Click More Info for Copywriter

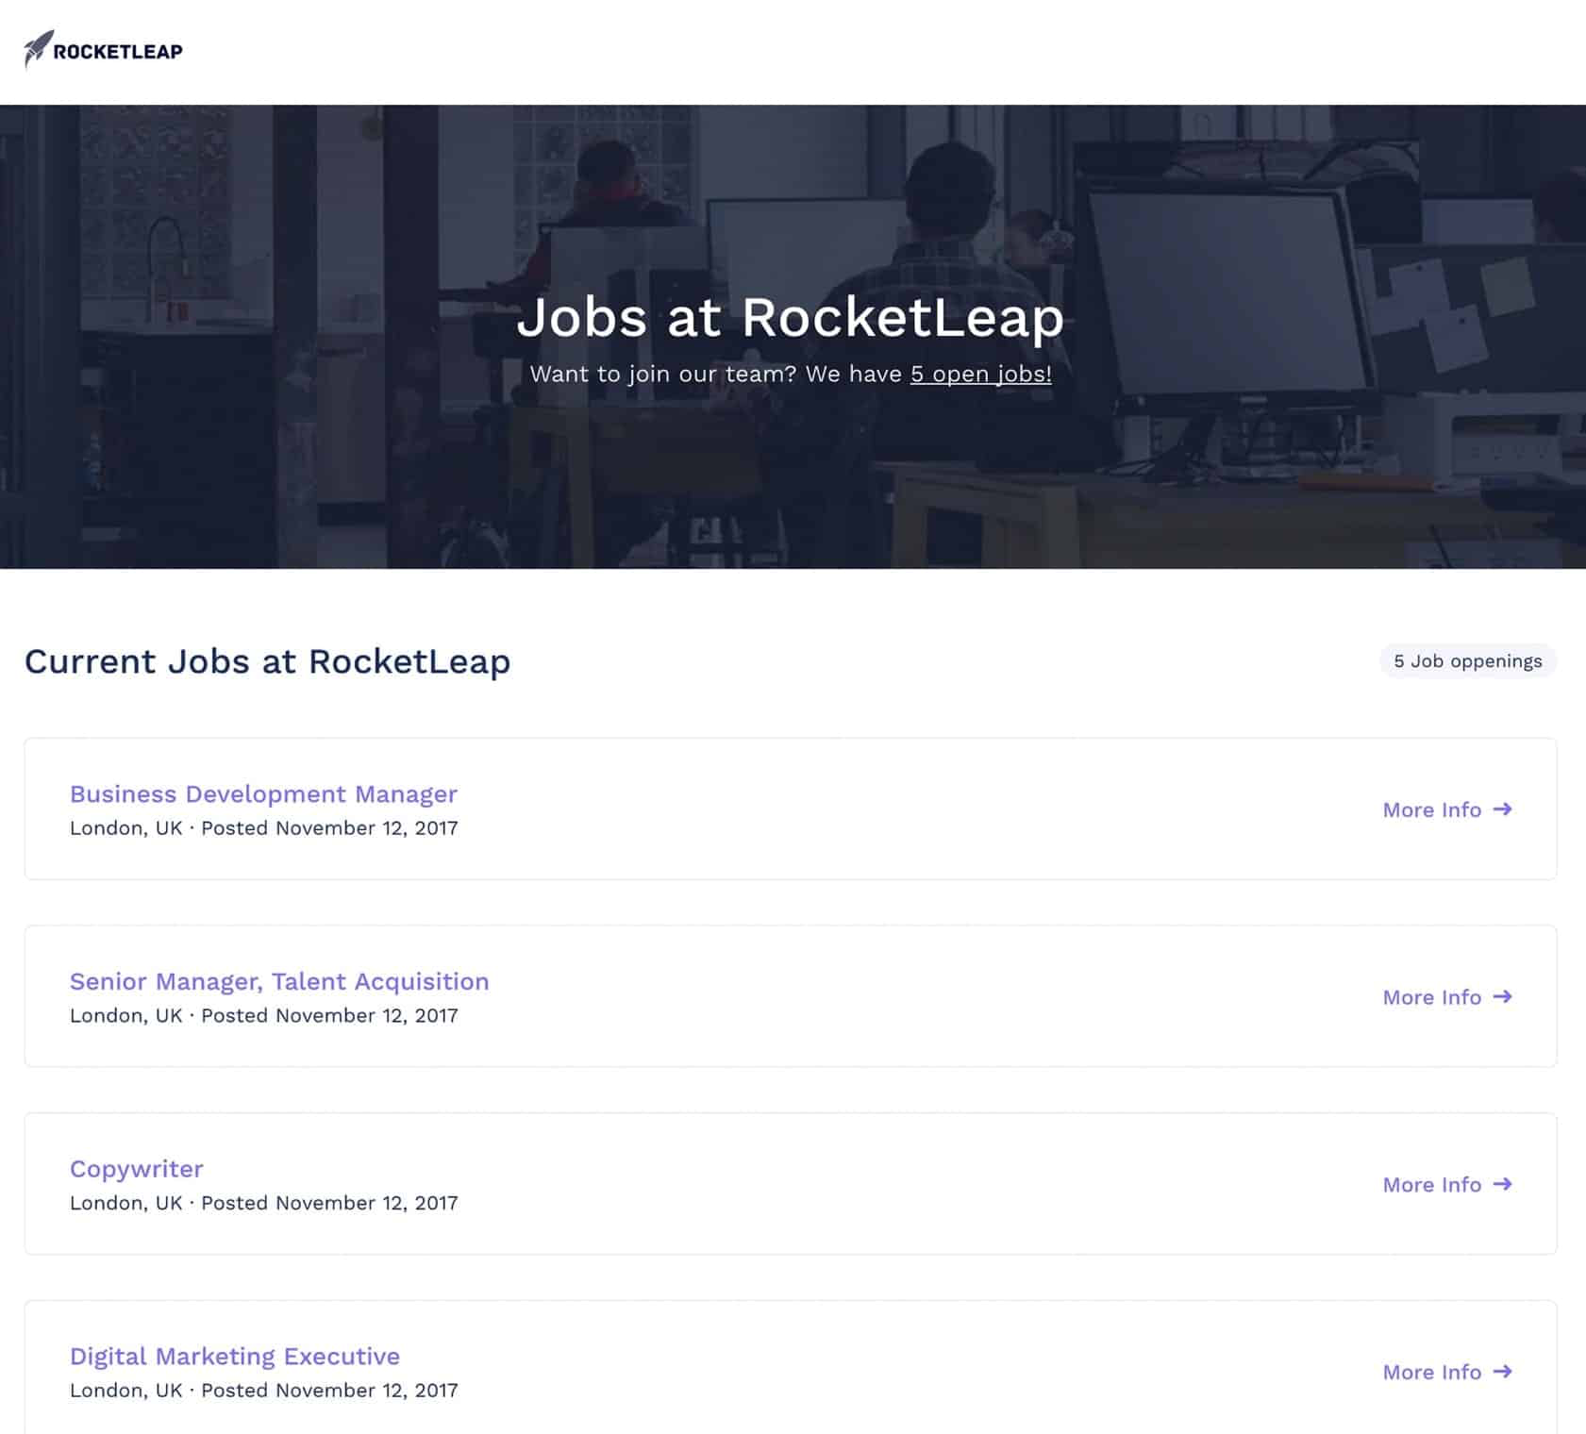[1447, 1185]
